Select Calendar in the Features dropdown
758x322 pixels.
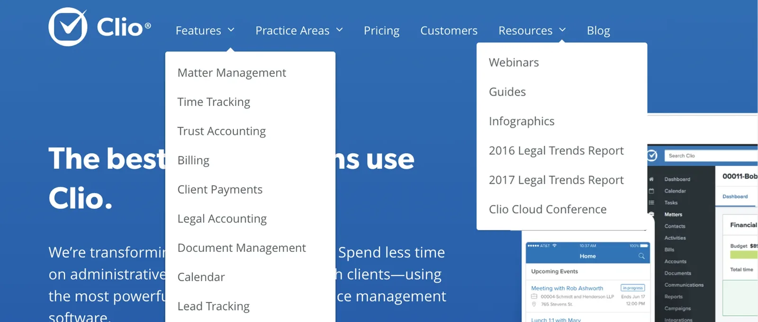point(201,277)
